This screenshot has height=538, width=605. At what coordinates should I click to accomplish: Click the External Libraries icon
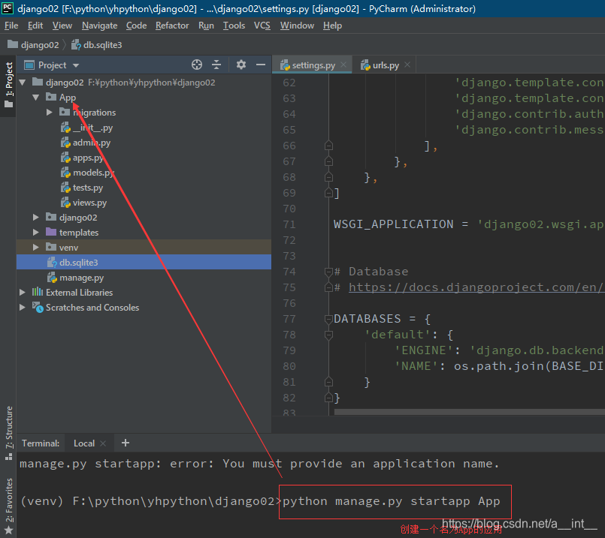coord(38,292)
